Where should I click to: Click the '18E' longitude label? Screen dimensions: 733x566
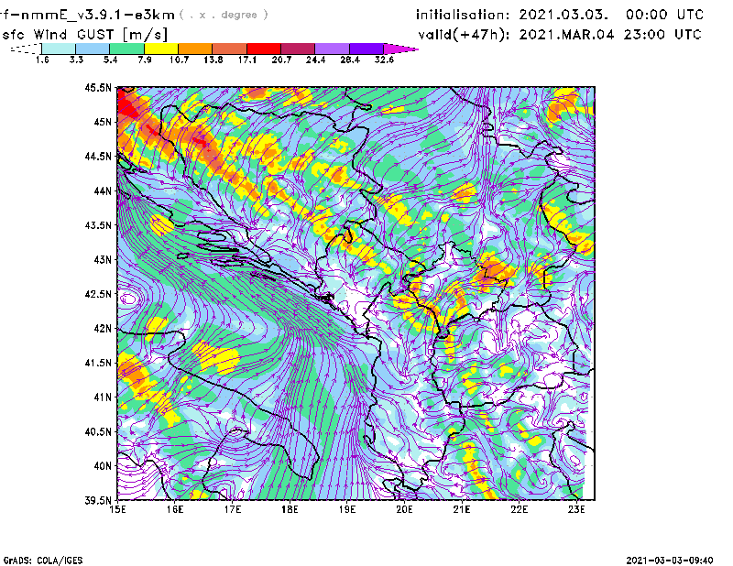(290, 509)
